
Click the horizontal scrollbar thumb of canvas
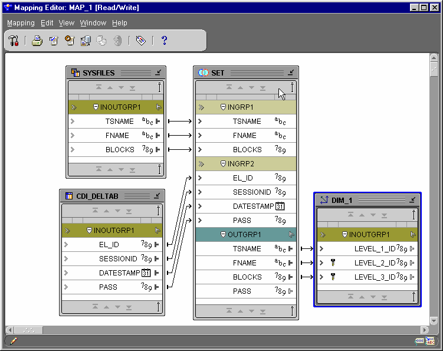tap(28, 330)
